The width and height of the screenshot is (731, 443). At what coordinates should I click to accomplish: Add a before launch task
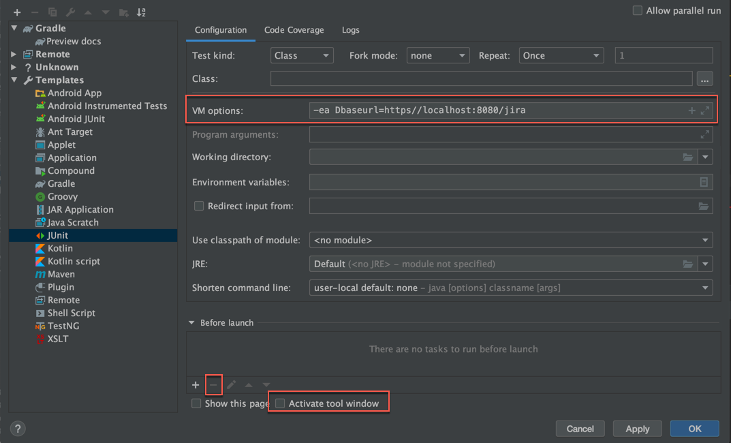196,384
